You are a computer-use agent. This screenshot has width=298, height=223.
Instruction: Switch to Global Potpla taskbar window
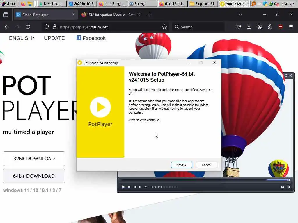tap(173, 3)
